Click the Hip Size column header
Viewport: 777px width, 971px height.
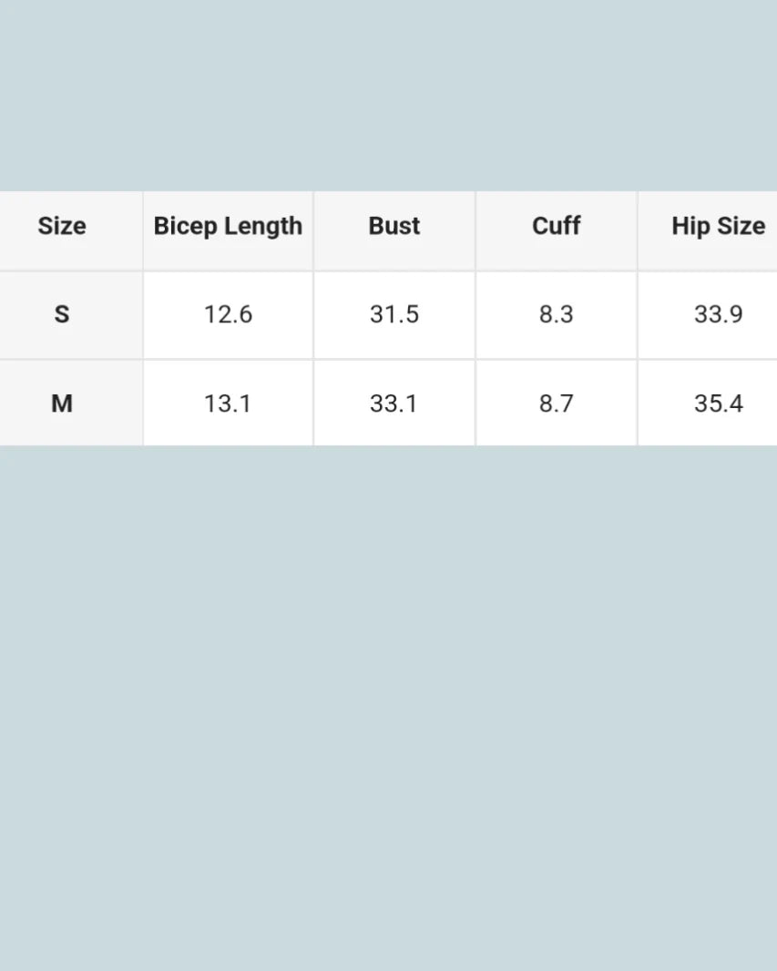(x=718, y=227)
